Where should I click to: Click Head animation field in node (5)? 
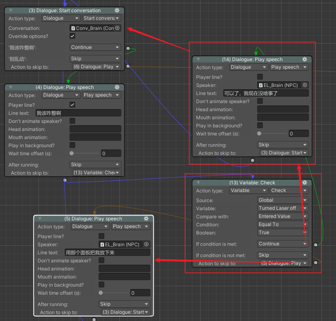point(125,268)
